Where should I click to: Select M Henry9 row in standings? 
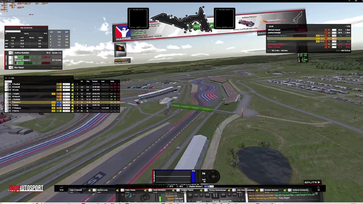click(62, 97)
